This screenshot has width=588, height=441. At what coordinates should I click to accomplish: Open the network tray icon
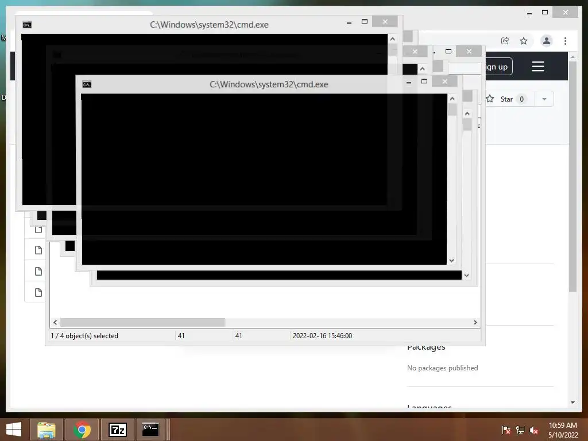[520, 430]
